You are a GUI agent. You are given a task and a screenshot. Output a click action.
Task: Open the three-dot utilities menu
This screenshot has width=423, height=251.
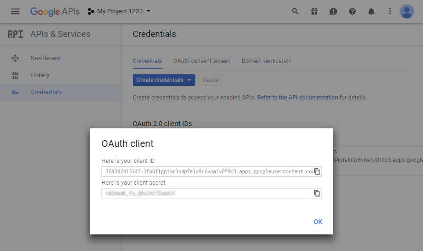[390, 11]
